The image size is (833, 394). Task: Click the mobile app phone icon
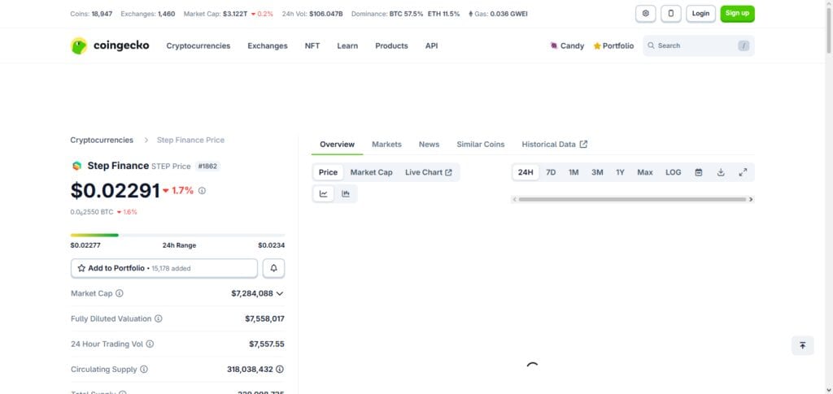(670, 13)
